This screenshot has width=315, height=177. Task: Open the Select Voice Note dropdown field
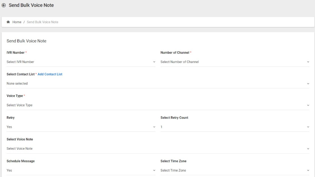pos(158,149)
